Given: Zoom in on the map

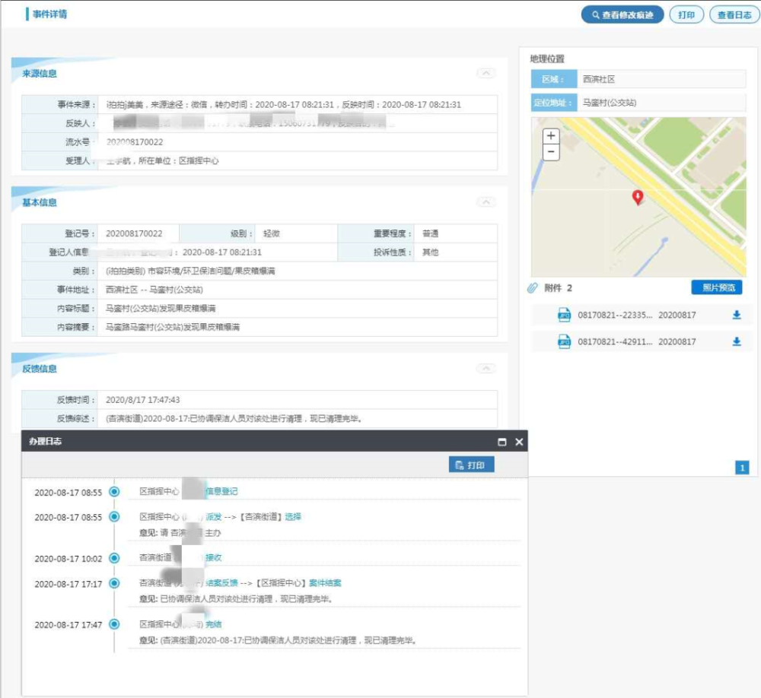Looking at the screenshot, I should point(551,136).
